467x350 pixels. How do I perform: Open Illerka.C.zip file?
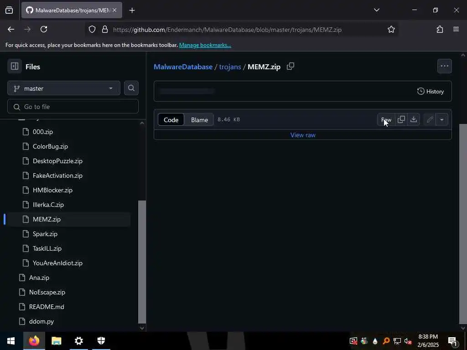[48, 205]
